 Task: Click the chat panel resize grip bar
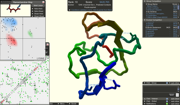[161, 85]
